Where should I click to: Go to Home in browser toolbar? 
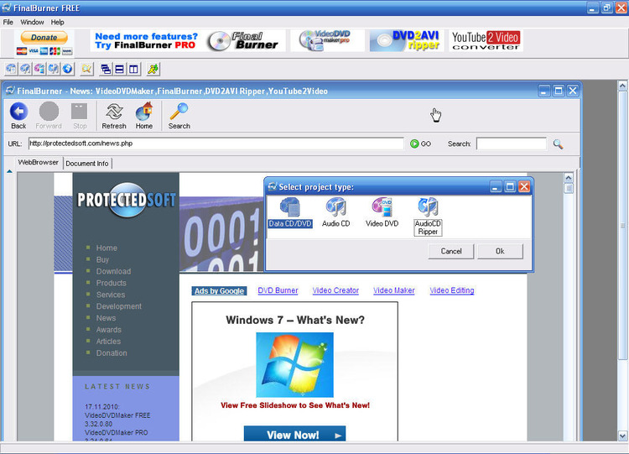click(144, 115)
